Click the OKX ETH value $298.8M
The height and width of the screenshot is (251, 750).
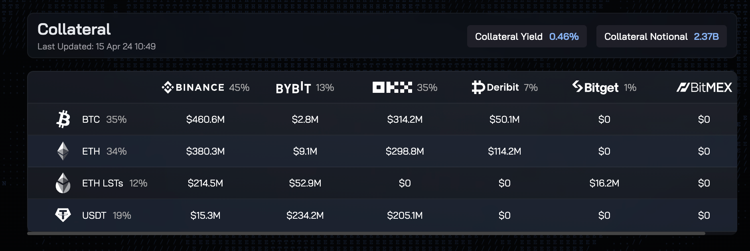tap(405, 151)
